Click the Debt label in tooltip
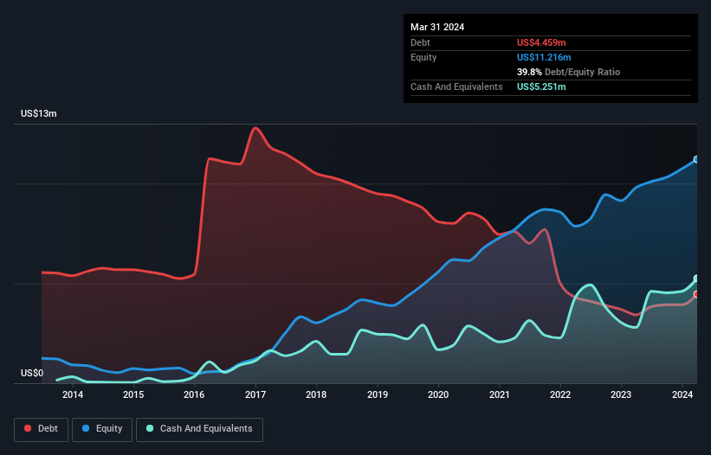The image size is (711, 455). pyautogui.click(x=420, y=42)
